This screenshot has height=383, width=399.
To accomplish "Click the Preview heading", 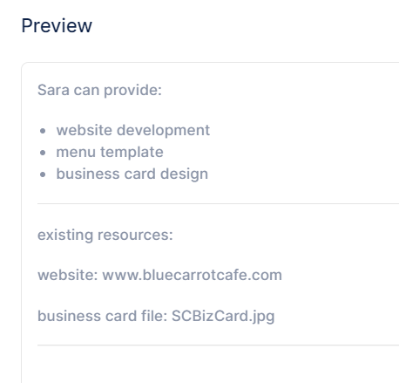I will point(57,25).
